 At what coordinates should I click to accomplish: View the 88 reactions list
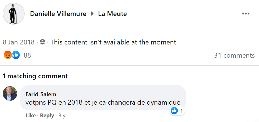pyautogui.click(x=27, y=55)
